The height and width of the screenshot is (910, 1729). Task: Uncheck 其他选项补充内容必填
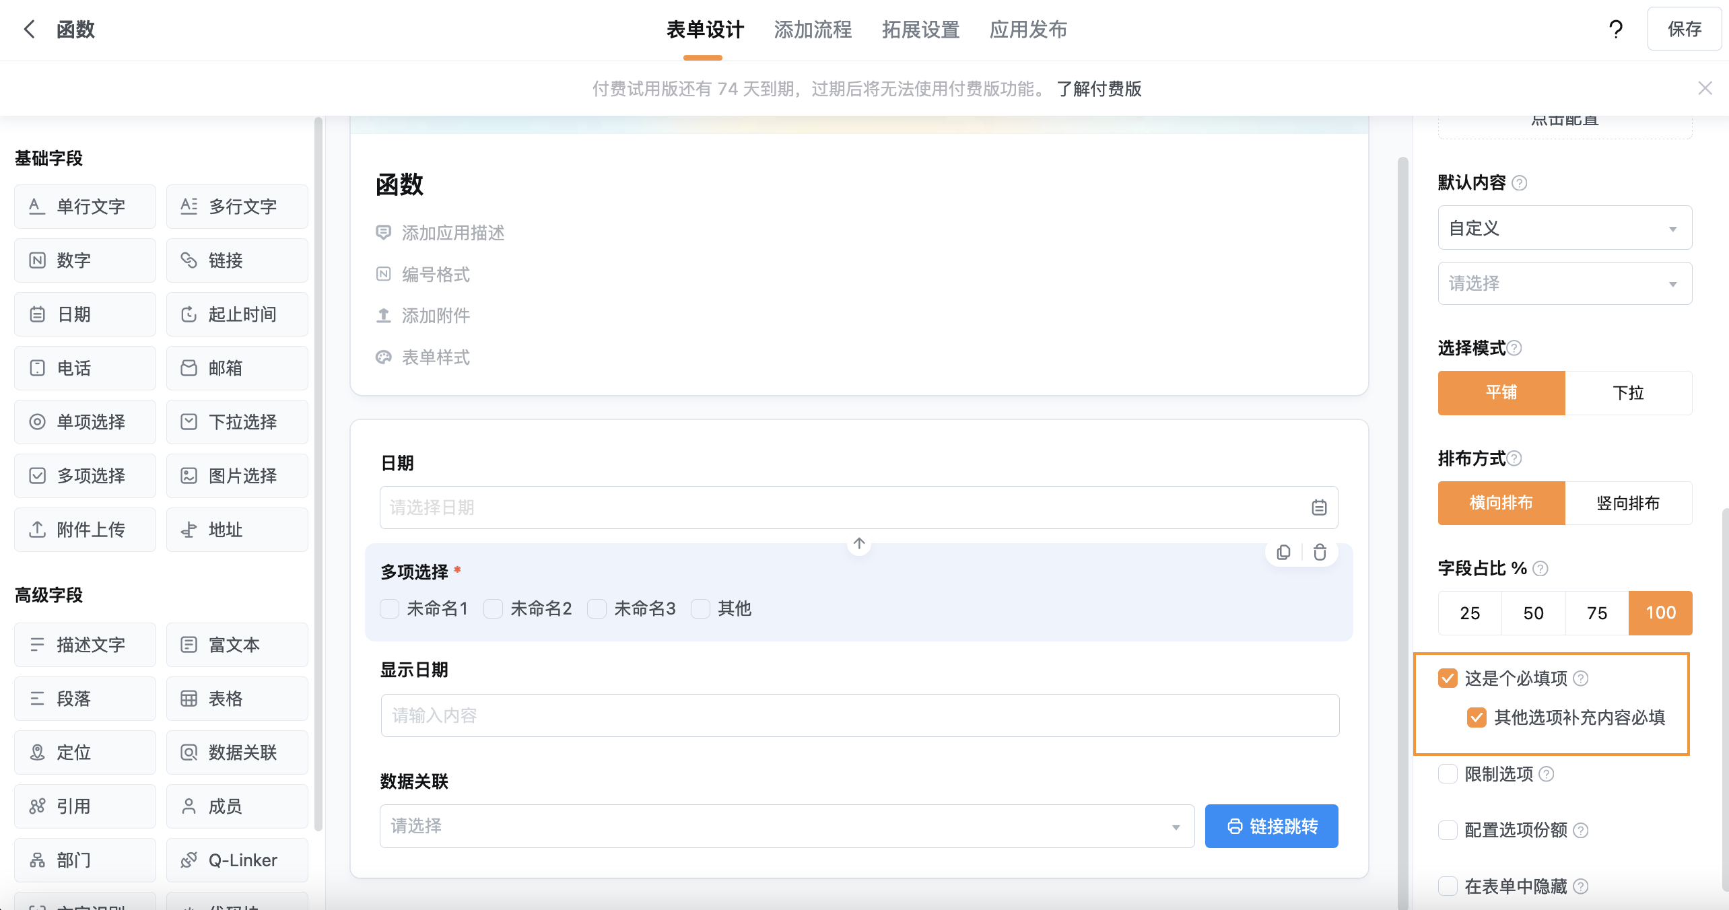point(1477,717)
